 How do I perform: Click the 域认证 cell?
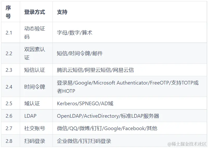pos(36,103)
